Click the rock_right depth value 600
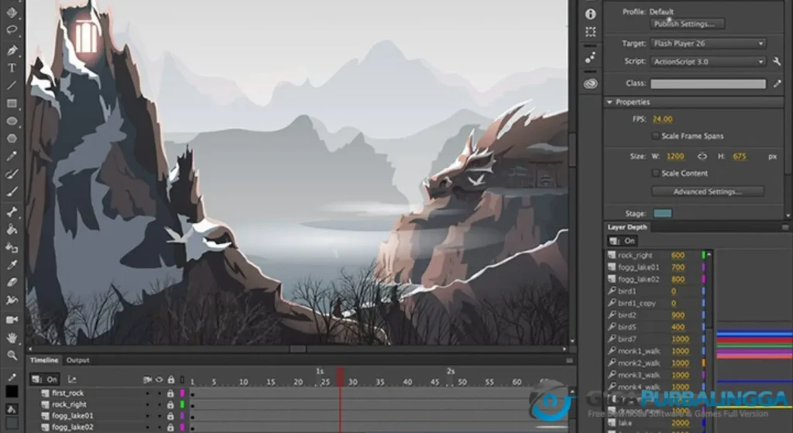Screen dimensions: 793x433 pos(678,256)
